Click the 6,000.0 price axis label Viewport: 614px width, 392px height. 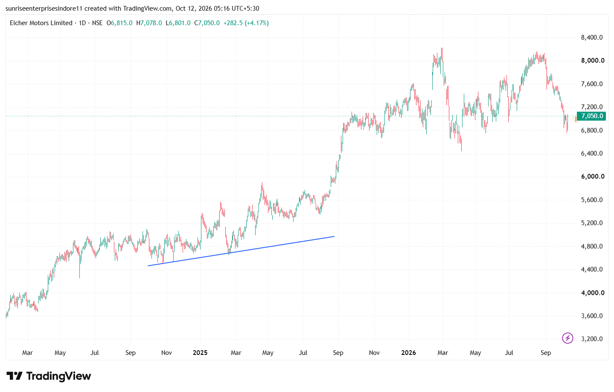(x=593, y=176)
